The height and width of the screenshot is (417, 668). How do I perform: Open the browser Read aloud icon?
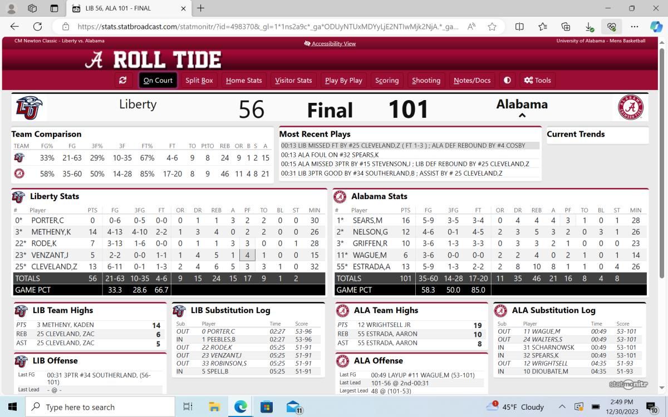[x=471, y=26]
